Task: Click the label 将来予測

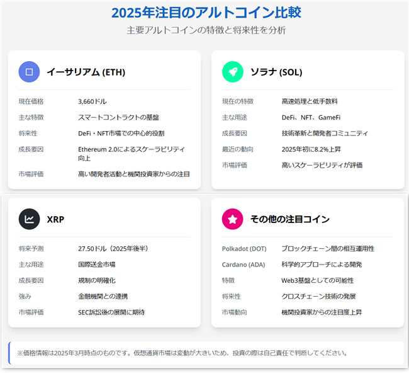Action: point(31,248)
